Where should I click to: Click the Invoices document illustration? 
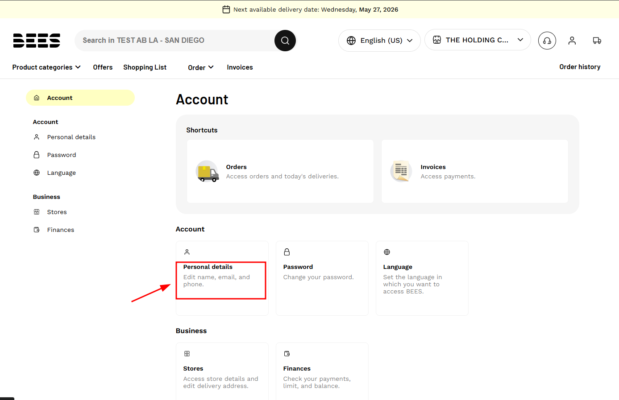401,172
